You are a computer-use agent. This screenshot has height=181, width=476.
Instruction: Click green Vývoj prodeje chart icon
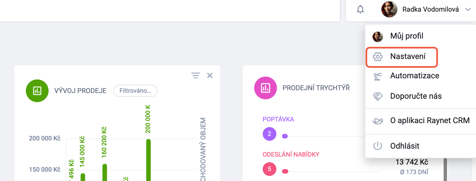point(37,91)
